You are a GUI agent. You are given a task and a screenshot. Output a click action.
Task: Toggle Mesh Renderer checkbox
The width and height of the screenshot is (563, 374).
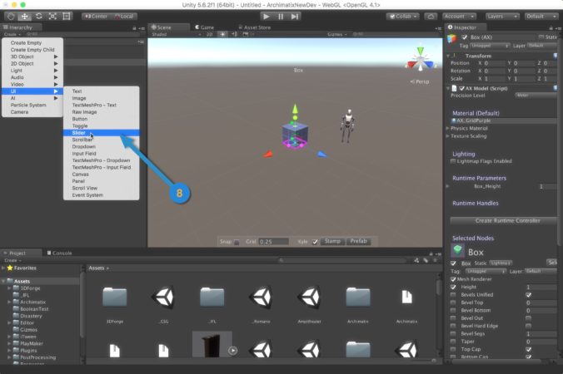(x=453, y=279)
